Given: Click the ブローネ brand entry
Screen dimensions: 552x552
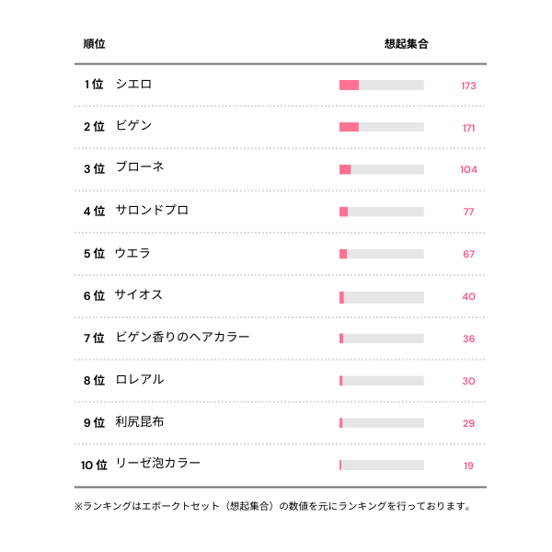Looking at the screenshot, I should click(140, 168).
